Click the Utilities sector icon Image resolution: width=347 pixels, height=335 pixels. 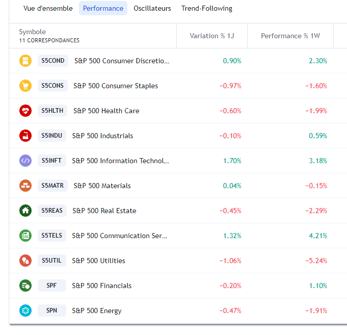[25, 261]
